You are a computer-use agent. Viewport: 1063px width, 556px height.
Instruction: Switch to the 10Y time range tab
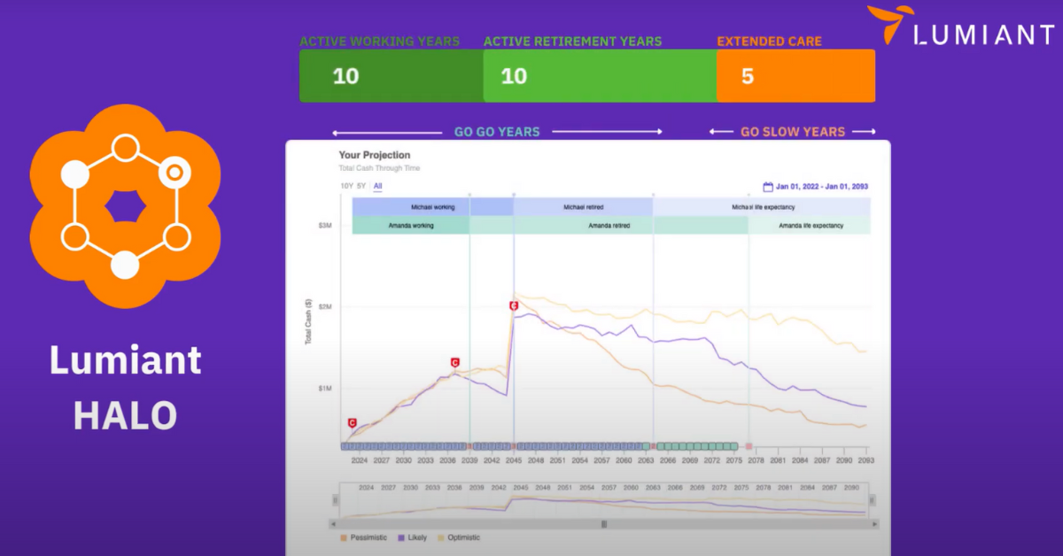point(345,186)
